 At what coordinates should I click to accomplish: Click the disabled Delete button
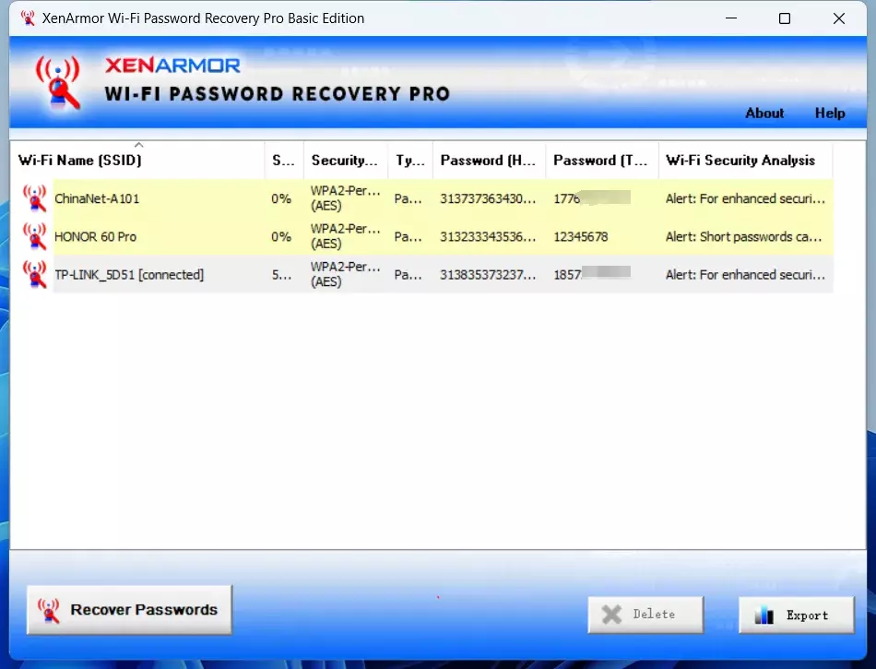[645, 615]
